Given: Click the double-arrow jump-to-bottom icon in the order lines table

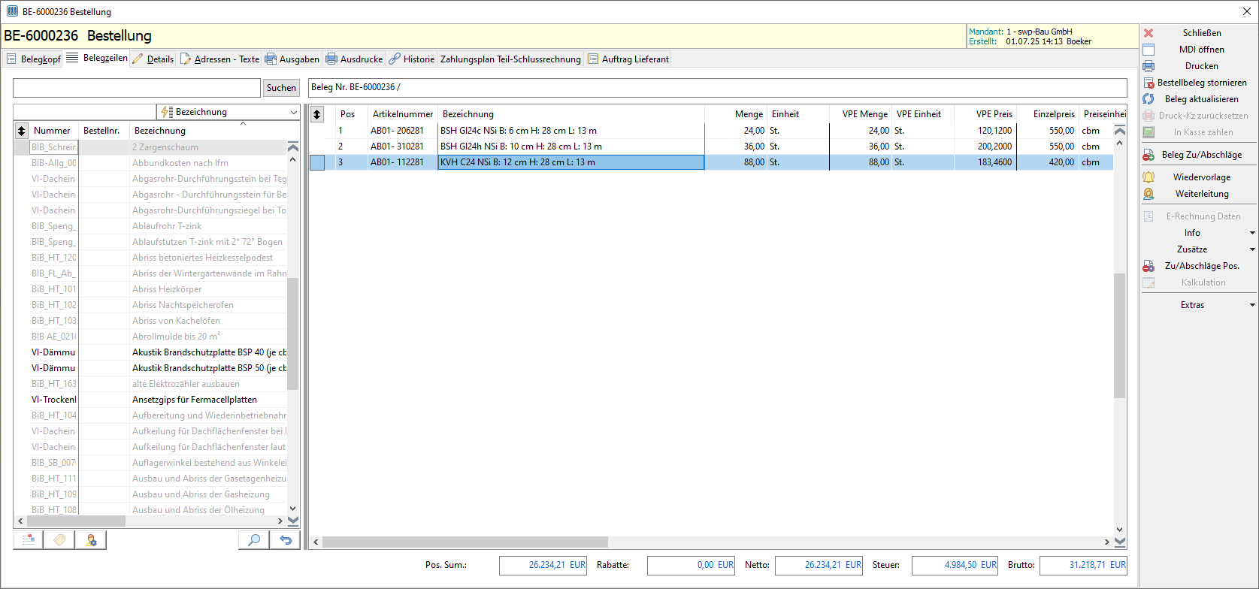Looking at the screenshot, I should [1120, 542].
